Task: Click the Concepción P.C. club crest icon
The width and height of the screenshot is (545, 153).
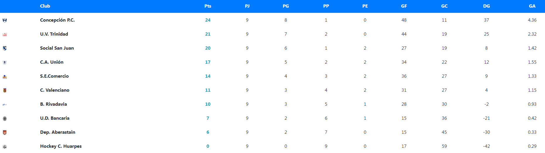Action: [x=5, y=20]
